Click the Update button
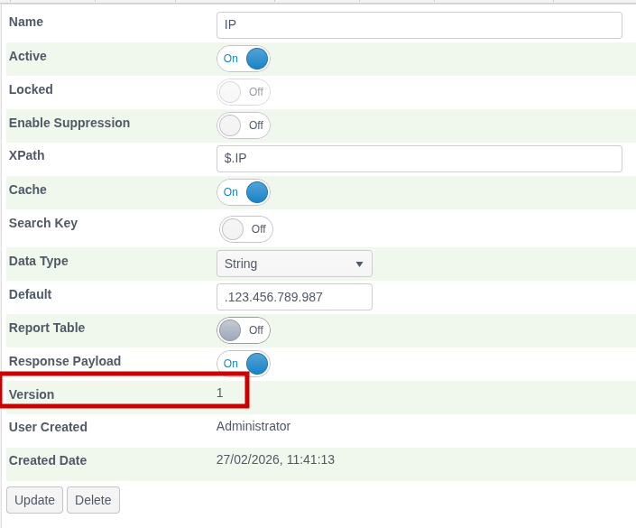Screen dimensions: 636x528 tap(34, 500)
